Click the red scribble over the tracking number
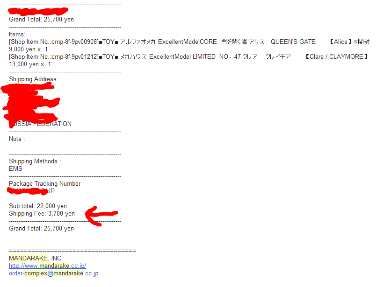Image resolution: width=391 pixels, height=287 pixels. coord(28,191)
